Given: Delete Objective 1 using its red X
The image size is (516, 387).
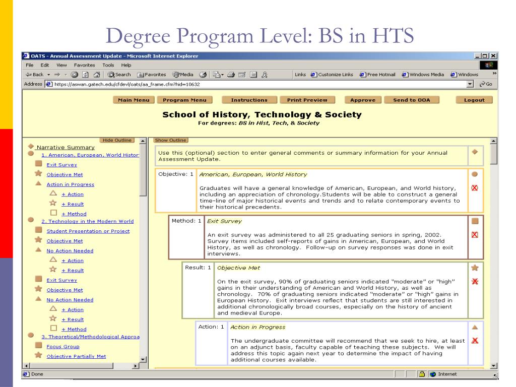Looking at the screenshot, I should (475, 188).
